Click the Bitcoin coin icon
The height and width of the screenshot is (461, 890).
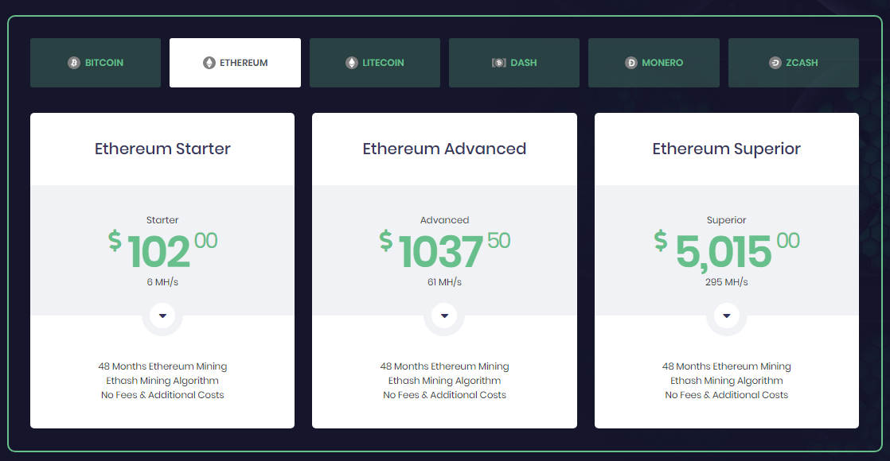74,63
